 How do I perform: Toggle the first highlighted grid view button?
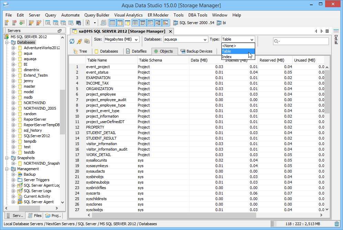click(x=112, y=23)
